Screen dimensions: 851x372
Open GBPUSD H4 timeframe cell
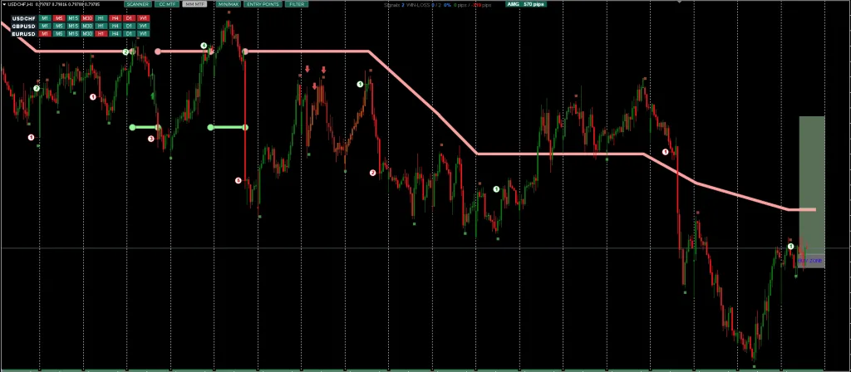(115, 26)
